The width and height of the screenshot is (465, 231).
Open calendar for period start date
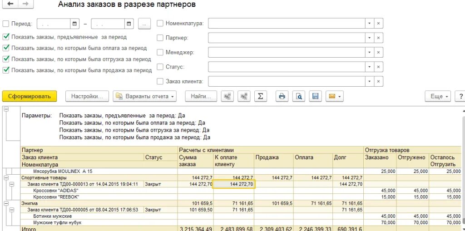click(74, 24)
